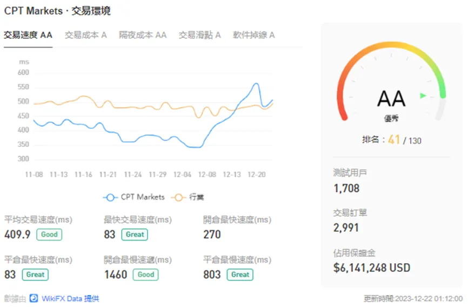Select the 交易速度 AA tab

coord(28,35)
